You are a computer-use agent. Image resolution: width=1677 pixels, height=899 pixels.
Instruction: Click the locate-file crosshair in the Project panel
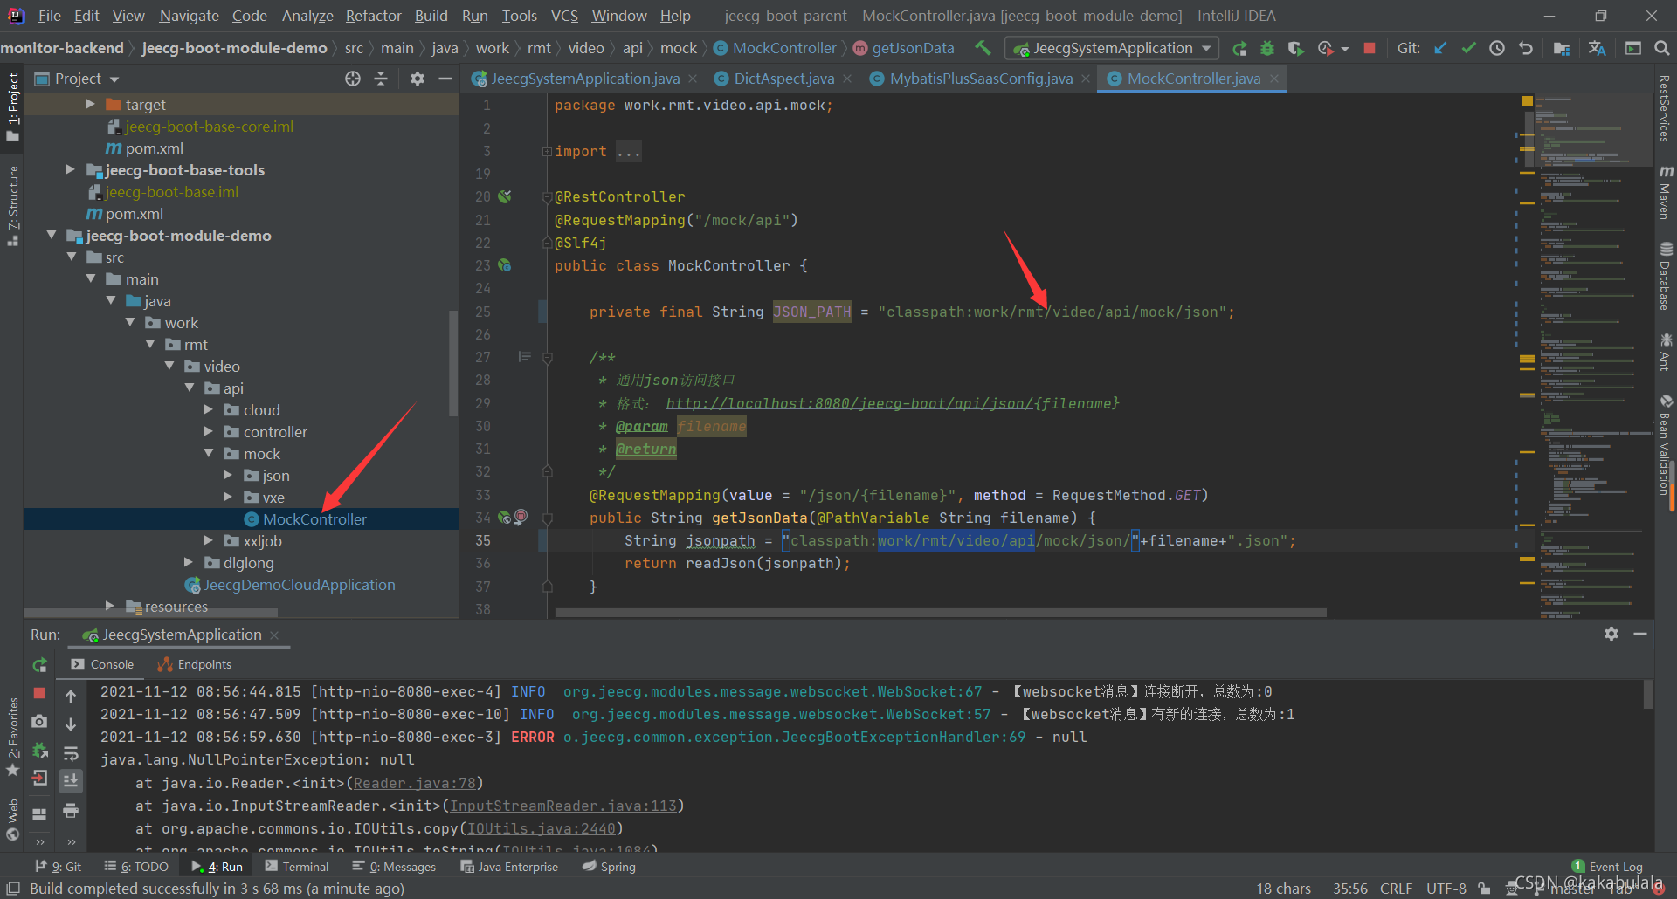coord(353,79)
